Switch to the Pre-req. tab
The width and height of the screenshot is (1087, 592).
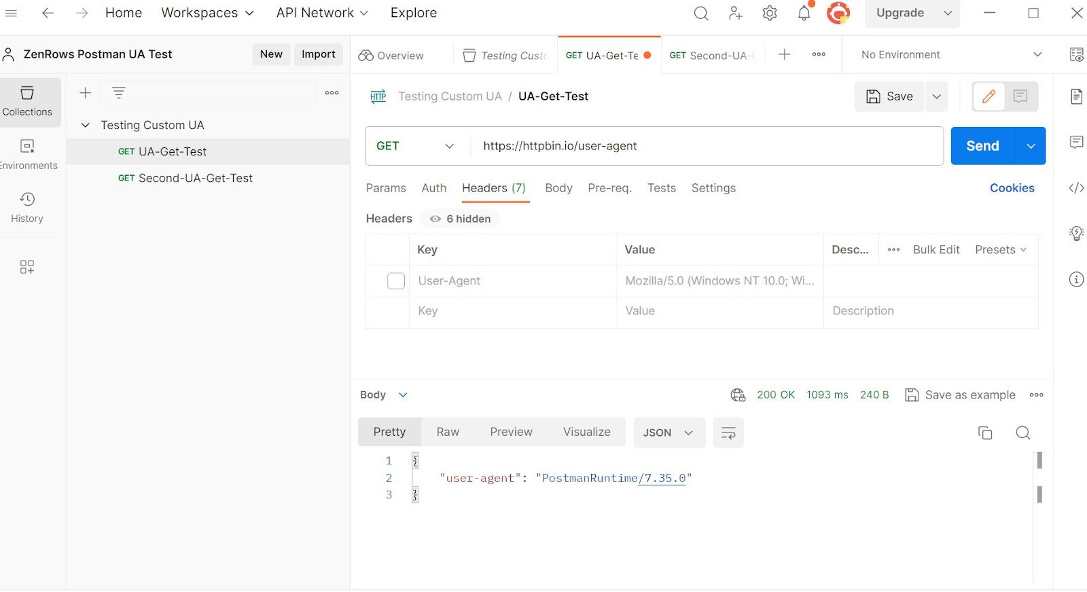(x=609, y=188)
